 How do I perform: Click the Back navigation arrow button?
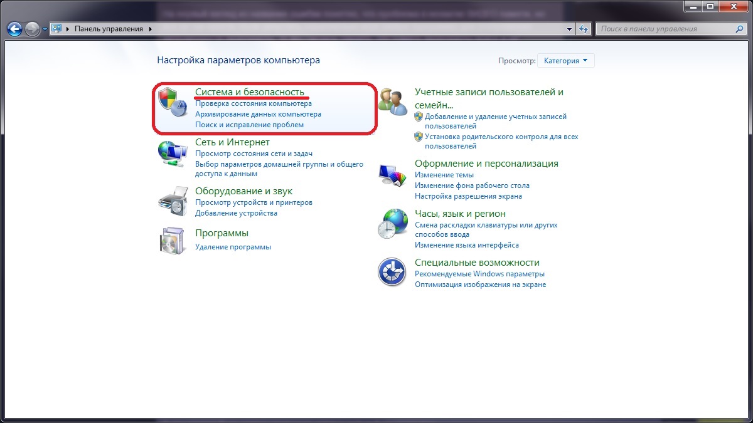coord(15,29)
